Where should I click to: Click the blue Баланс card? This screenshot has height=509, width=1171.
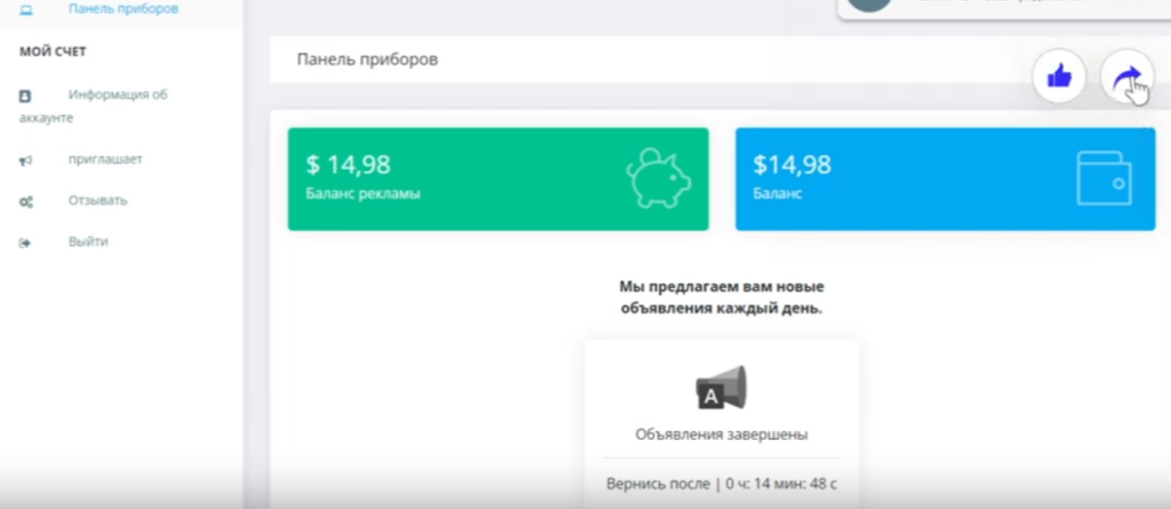click(x=945, y=179)
